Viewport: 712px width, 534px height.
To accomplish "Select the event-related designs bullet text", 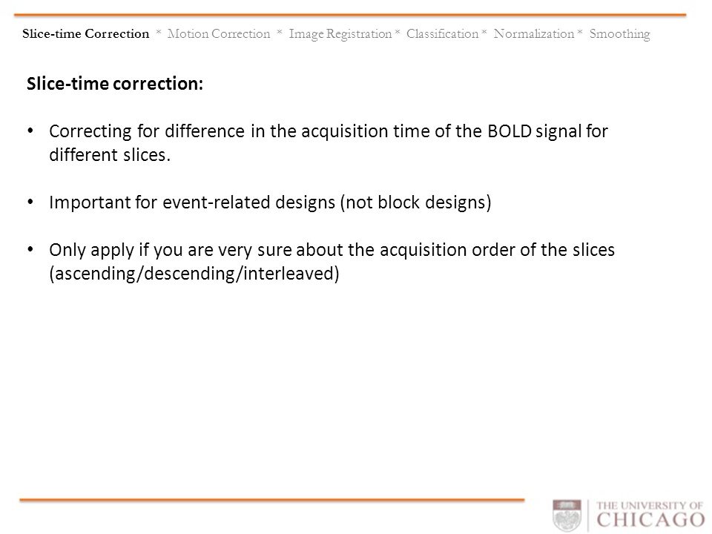I will pyautogui.click(x=270, y=202).
